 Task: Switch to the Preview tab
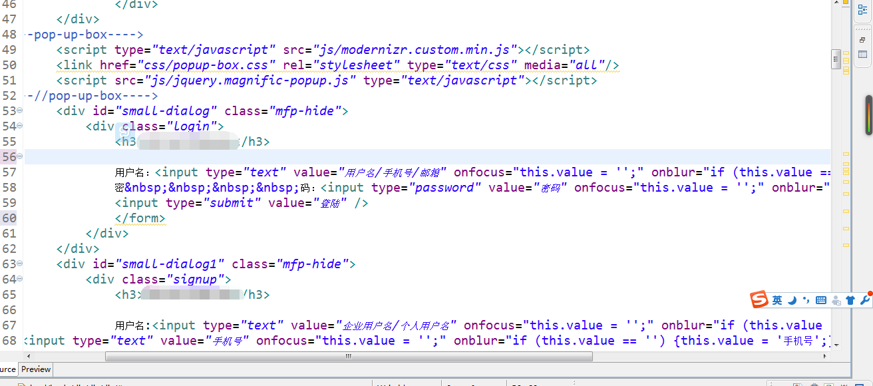tap(36, 369)
